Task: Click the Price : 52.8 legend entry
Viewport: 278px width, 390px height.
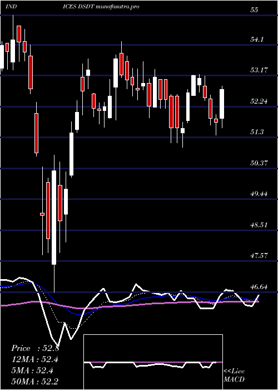Action: [x=35, y=348]
